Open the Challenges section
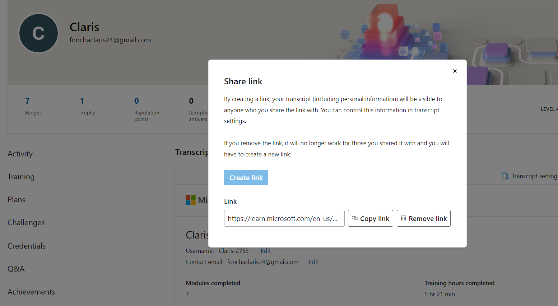558x306 pixels. 26,223
